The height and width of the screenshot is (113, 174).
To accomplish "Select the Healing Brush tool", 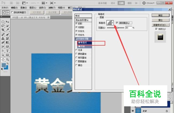I will pos(3,34).
